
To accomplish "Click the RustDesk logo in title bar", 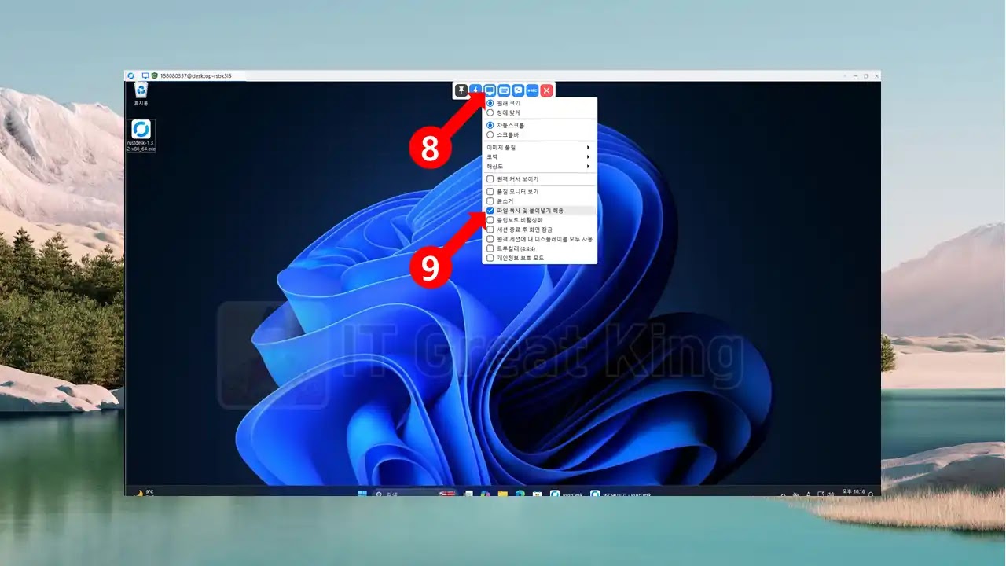I will [132, 76].
